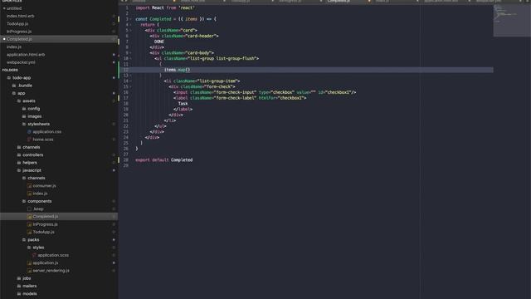Collapse the components folder
This screenshot has height=299, width=531.
click(24, 201)
